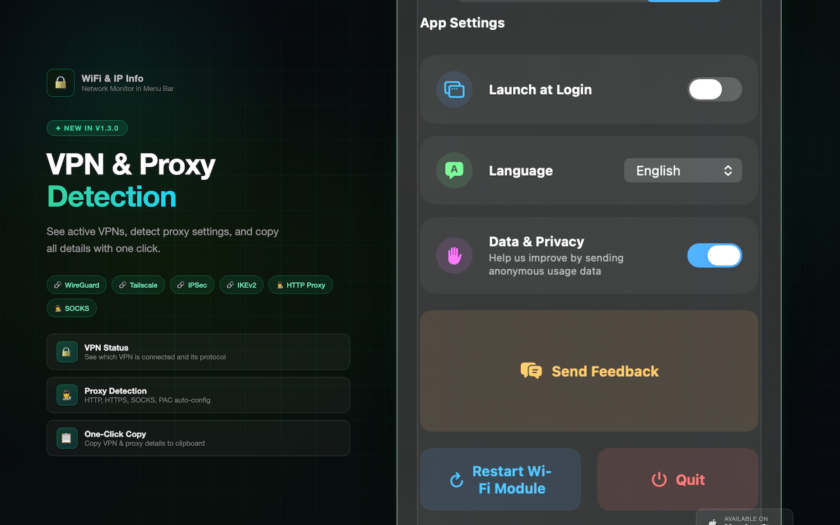840x525 pixels.
Task: Click the 'See active VPNs' description text
Action: (x=162, y=240)
